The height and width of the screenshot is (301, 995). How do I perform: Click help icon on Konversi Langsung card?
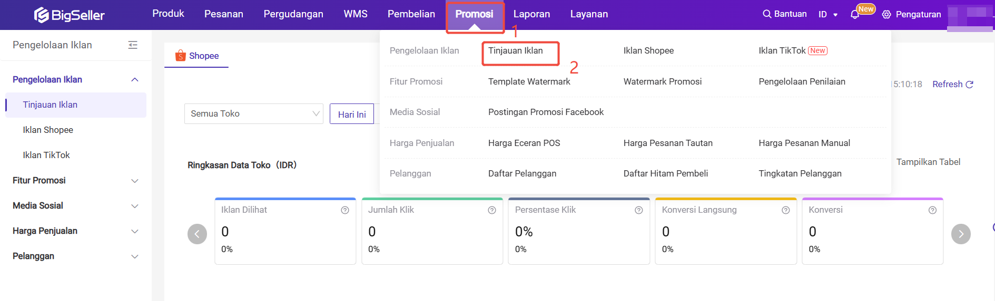tap(786, 210)
